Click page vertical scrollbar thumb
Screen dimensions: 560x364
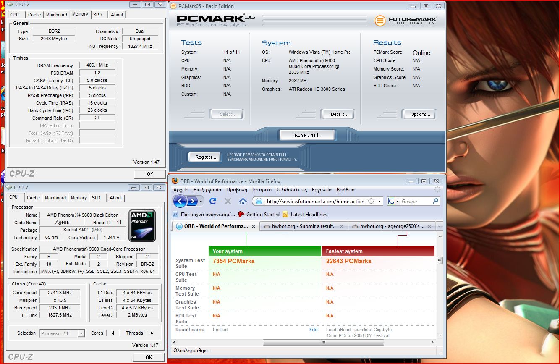pos(440,261)
